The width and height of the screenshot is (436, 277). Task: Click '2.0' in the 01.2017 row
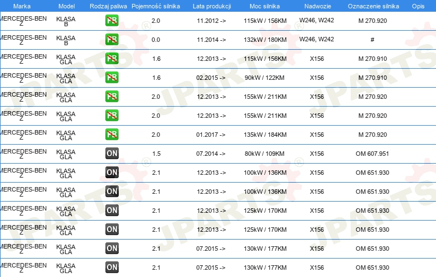click(x=156, y=135)
